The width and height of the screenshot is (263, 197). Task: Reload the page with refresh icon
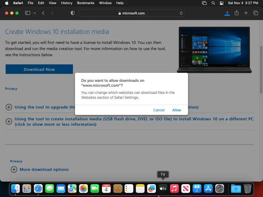tap(181, 13)
